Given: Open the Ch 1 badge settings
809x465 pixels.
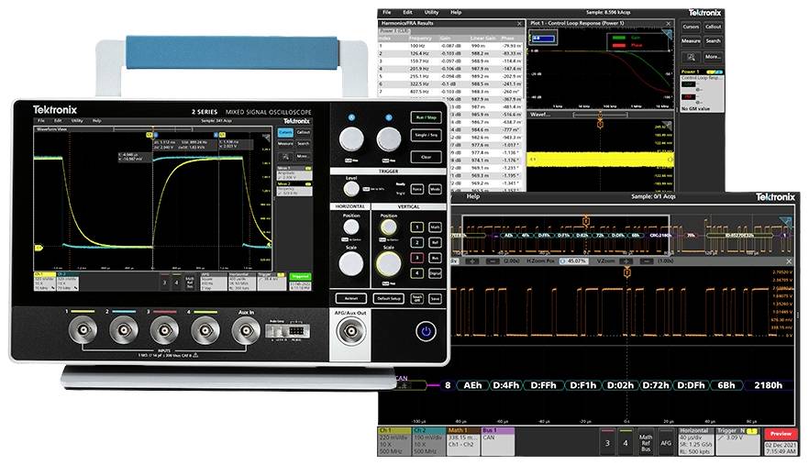Looking at the screenshot, I should 395,441.
